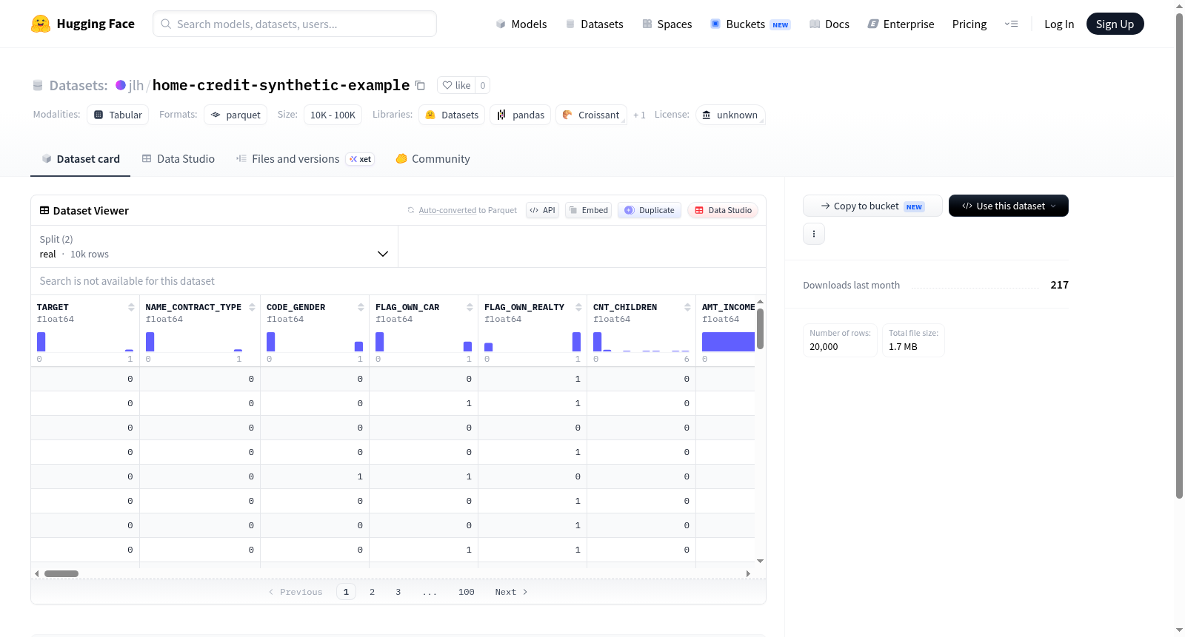
Task: Go to page 2 of rows
Action: [372, 592]
